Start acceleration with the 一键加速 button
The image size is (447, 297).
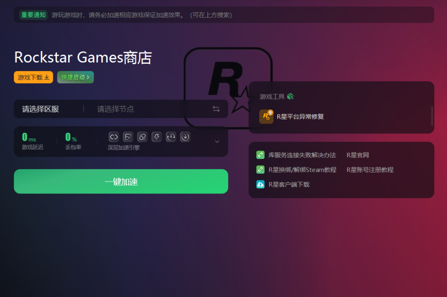[121, 181]
